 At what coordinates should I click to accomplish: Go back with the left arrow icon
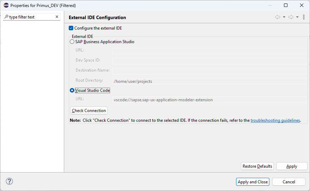pos(278,17)
